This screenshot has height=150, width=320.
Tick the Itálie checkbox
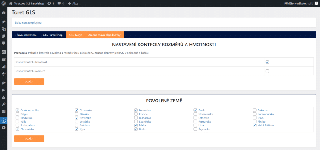tap(17, 122)
